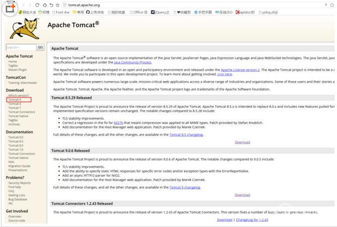Open the 我的地盘 bookmark
Image resolution: width=337 pixels, height=227 pixels.
point(116,12)
